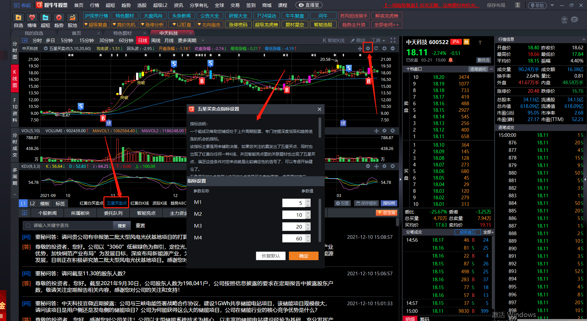Open the KDJ panel settings gear
The height and width of the screenshot is (321, 587).
[x=384, y=166]
